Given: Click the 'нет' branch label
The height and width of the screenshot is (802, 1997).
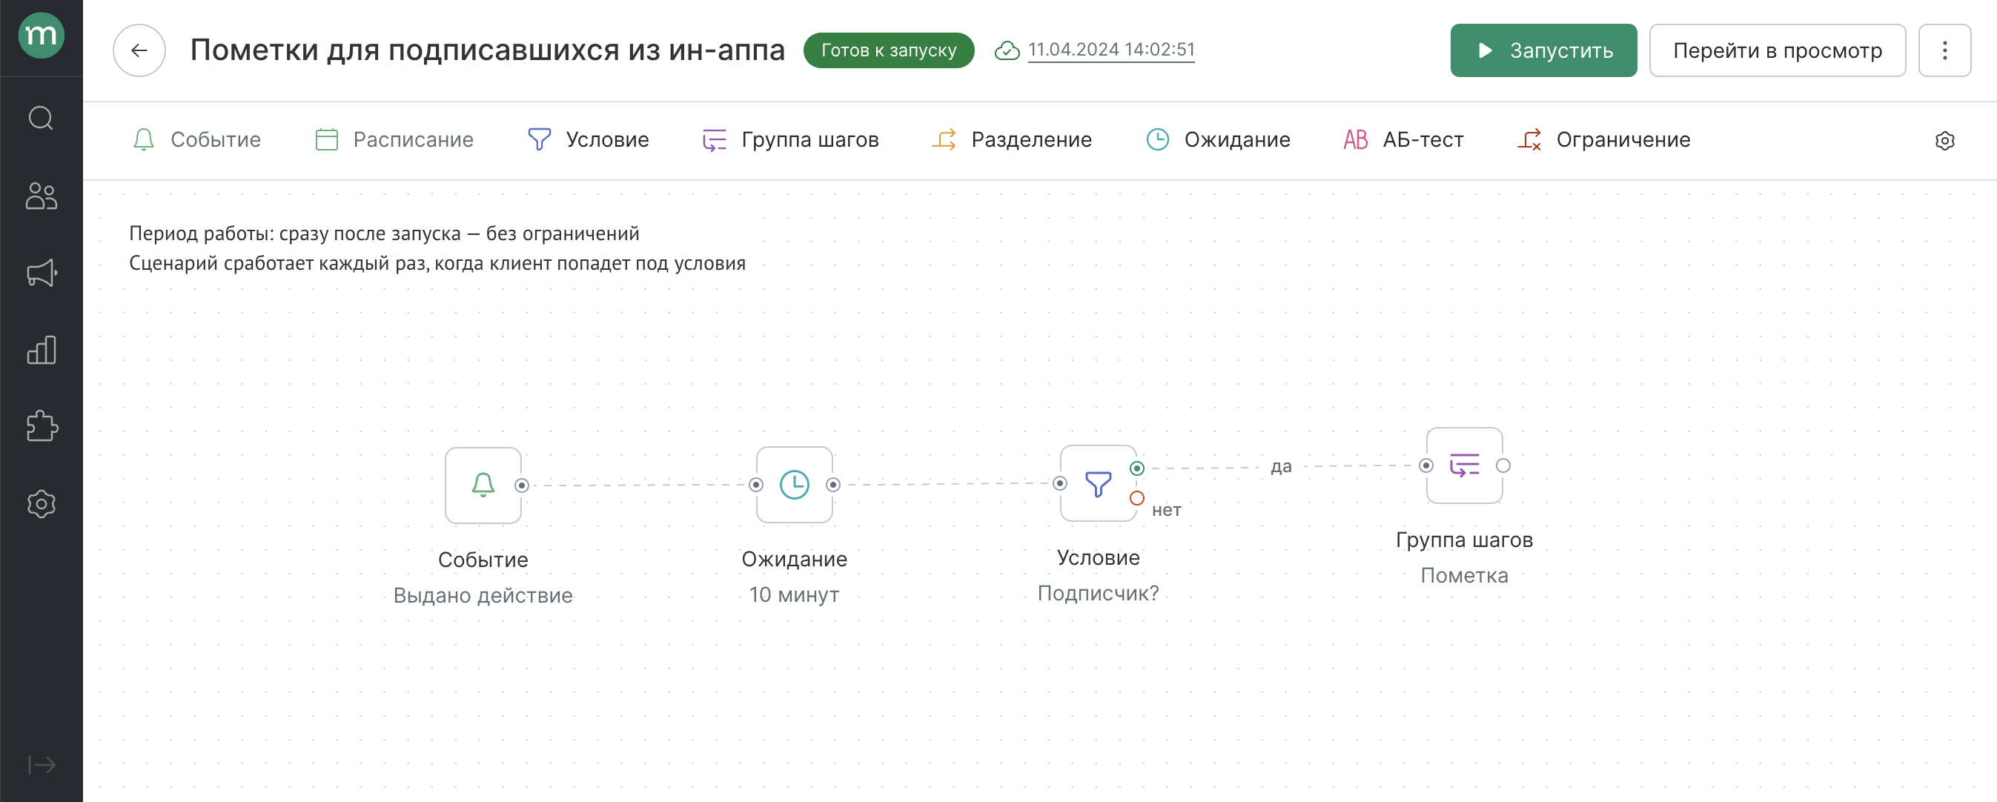Looking at the screenshot, I should tap(1166, 510).
